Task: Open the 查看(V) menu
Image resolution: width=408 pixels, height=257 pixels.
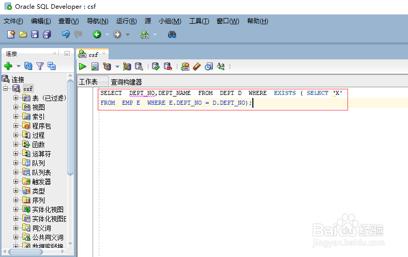Action: pyautogui.click(x=68, y=21)
